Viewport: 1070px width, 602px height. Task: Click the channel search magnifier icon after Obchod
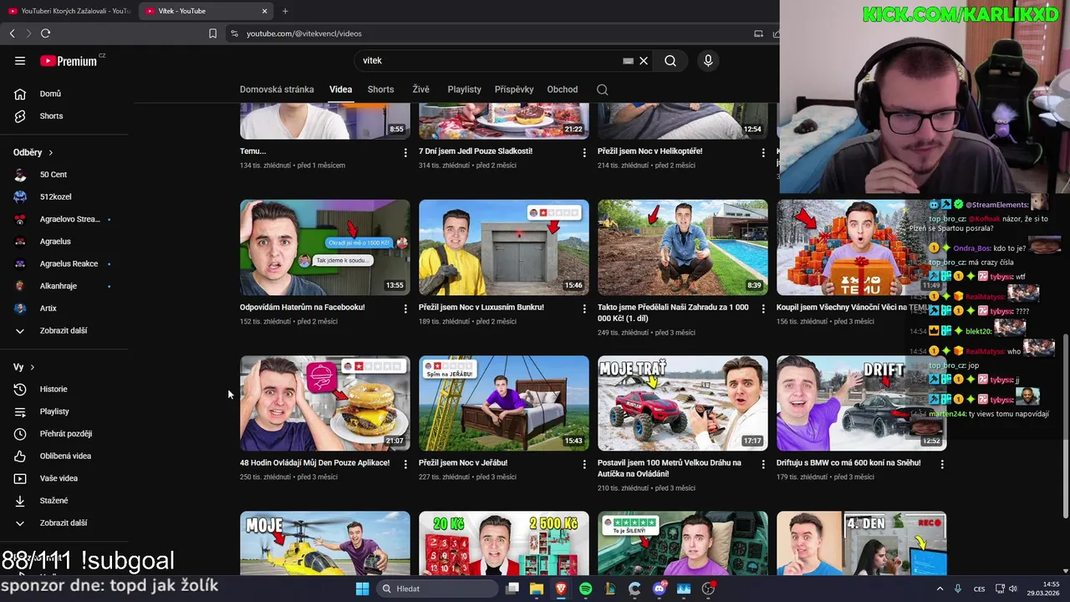click(x=602, y=89)
